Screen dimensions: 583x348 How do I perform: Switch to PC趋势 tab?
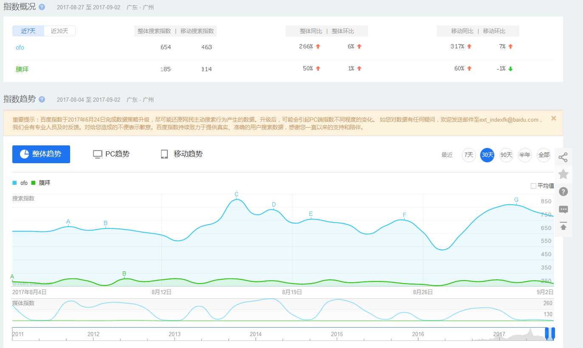click(x=111, y=154)
